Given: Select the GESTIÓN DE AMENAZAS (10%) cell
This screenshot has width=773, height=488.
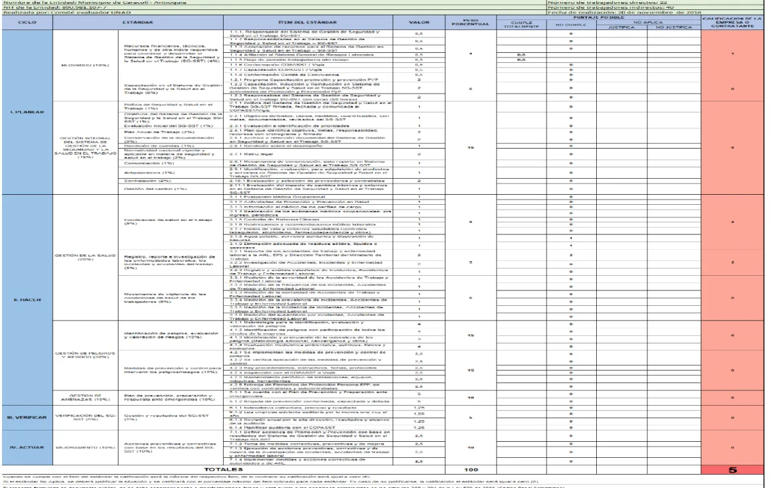Looking at the screenshot, I should coord(85,398).
